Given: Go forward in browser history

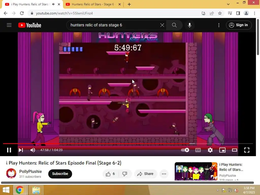Looking at the screenshot, I should pyautogui.click(x=14, y=13).
